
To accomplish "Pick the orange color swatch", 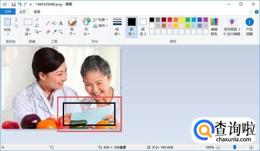I will point(176,20).
